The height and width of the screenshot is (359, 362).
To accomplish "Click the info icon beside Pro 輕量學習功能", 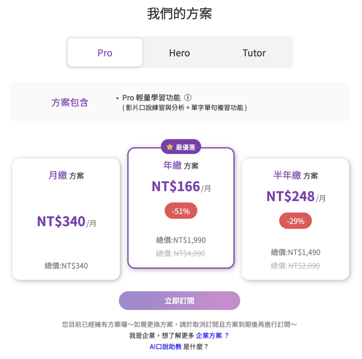I will [188, 97].
